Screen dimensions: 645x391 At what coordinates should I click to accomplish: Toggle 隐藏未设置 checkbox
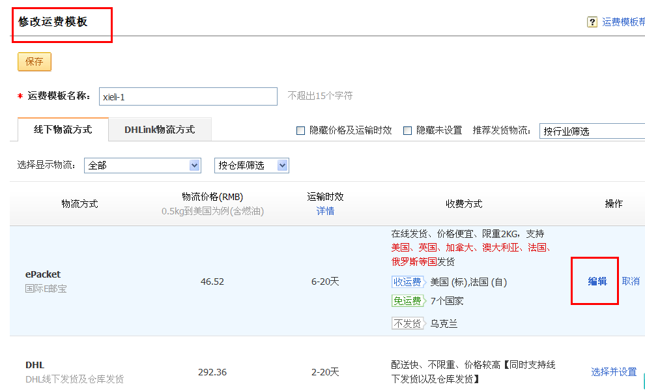tap(407, 130)
